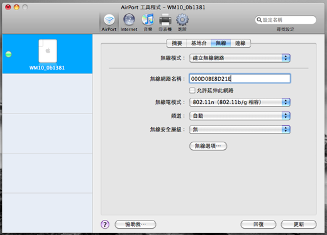The image size is (327, 235).
Task: Click the 設定名稱 search field
Action: click(x=285, y=20)
